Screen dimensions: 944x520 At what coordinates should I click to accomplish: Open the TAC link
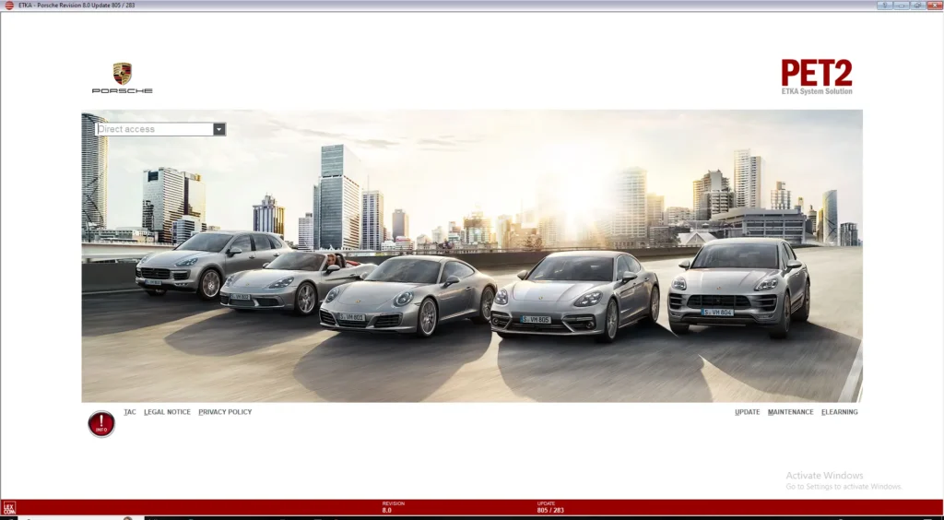point(130,412)
